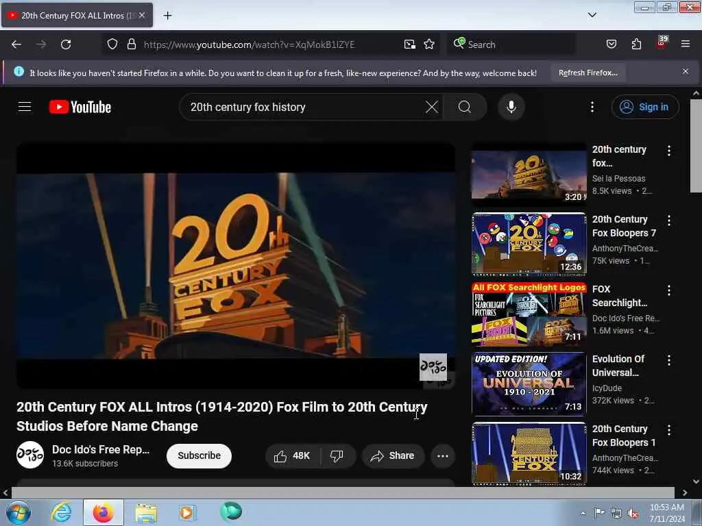Screen dimensions: 702x526
Task: Open options menu for Sei la Pessoas video
Action: pos(669,151)
